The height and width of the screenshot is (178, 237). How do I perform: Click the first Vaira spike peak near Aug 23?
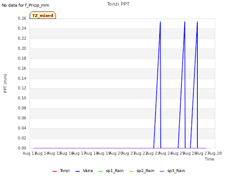pyautogui.click(x=160, y=22)
